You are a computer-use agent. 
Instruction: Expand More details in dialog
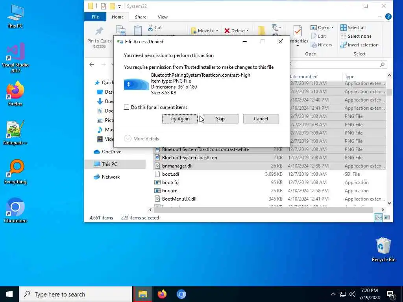pos(142,139)
